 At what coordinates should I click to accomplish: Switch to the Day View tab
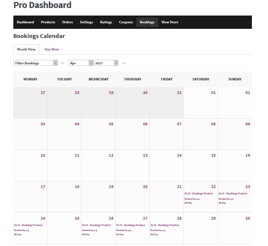(52, 49)
